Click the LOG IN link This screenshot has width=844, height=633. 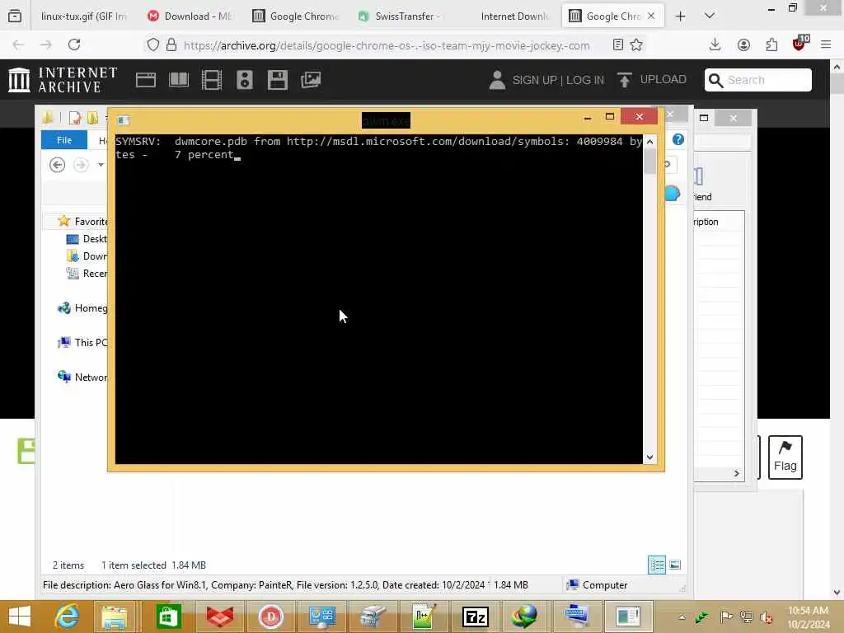coord(585,80)
